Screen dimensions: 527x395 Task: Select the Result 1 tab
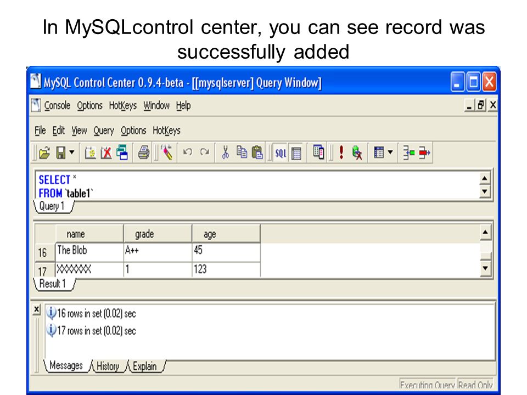[x=54, y=284]
